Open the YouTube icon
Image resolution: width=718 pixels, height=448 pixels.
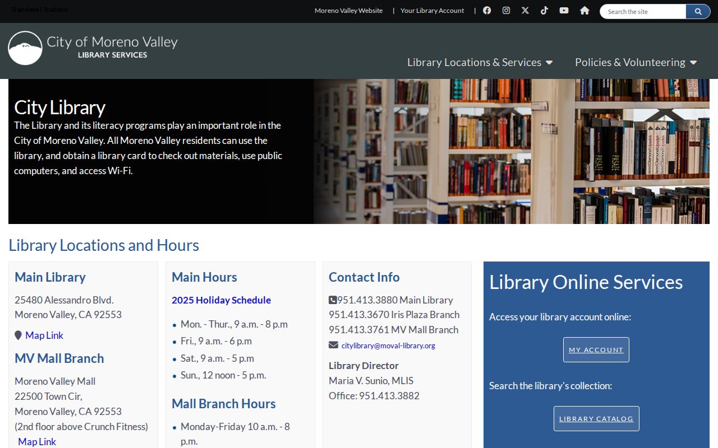pyautogui.click(x=564, y=10)
